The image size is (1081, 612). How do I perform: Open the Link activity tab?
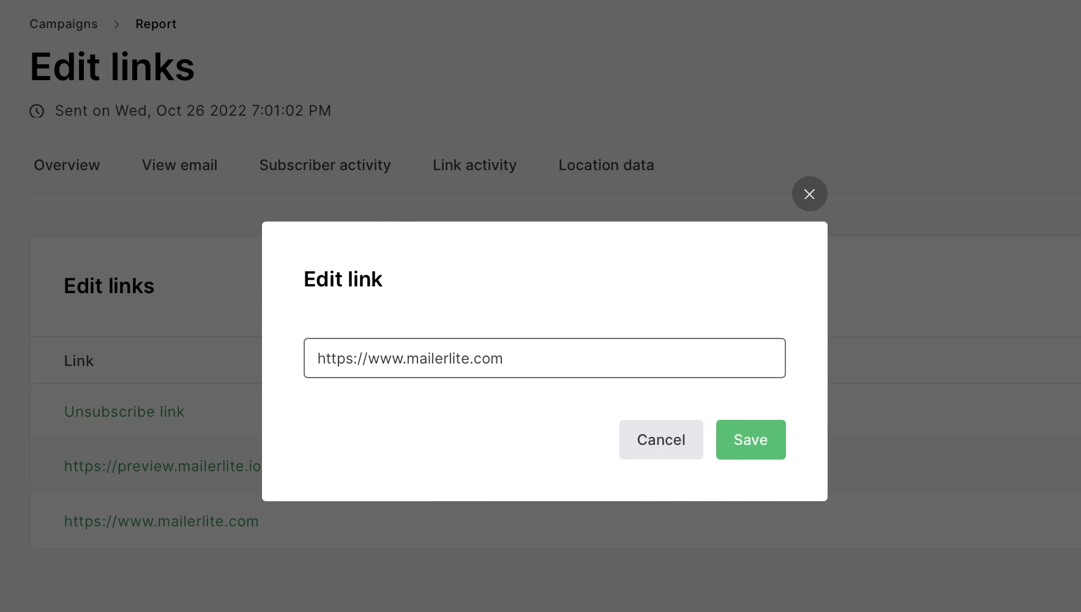[474, 165]
